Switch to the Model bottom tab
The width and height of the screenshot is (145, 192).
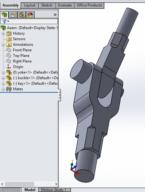point(30,190)
